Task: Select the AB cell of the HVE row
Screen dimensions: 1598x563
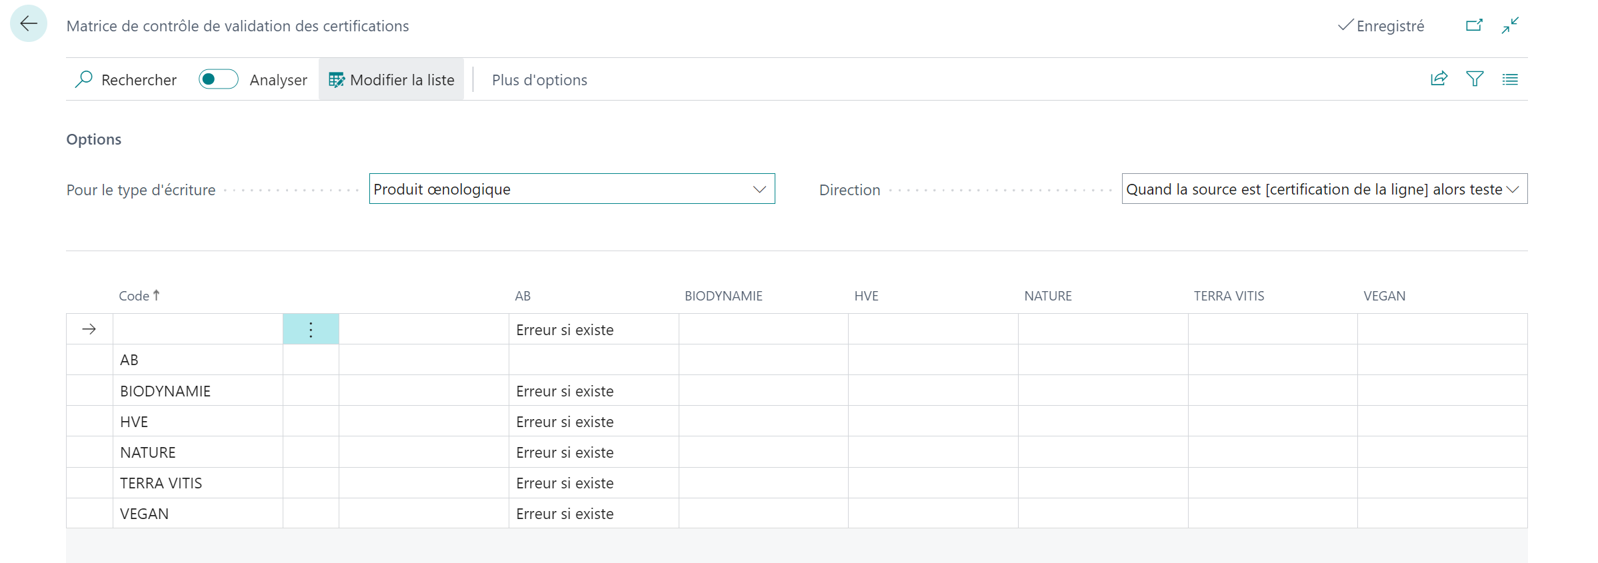Action: point(593,422)
